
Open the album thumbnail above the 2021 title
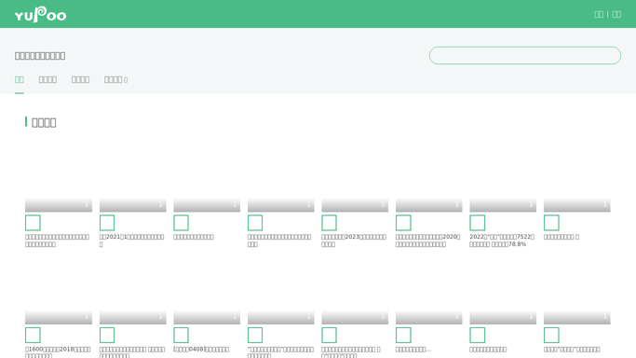point(132,179)
